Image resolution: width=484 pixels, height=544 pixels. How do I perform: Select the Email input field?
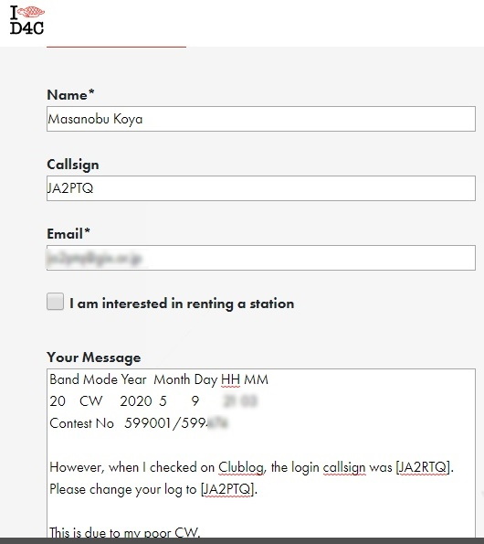coord(261,258)
